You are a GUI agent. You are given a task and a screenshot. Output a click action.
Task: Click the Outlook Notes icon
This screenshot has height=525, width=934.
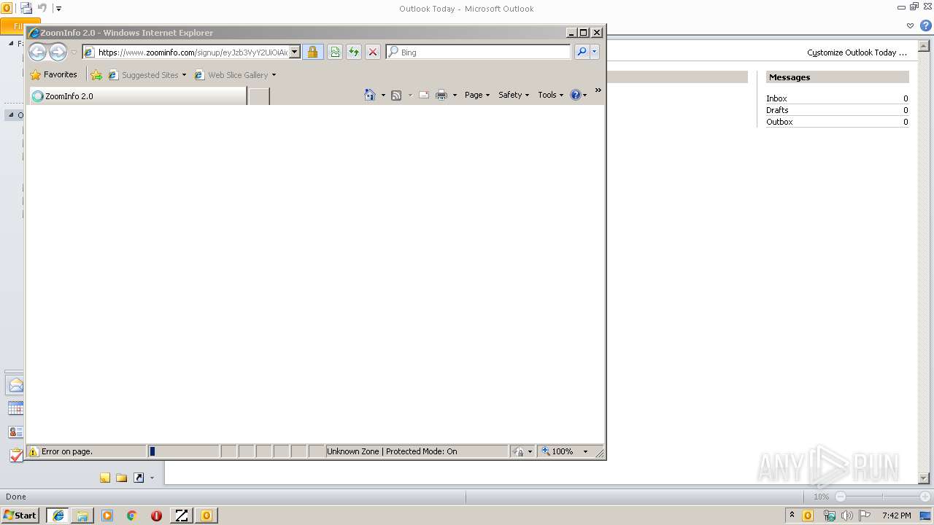click(105, 478)
